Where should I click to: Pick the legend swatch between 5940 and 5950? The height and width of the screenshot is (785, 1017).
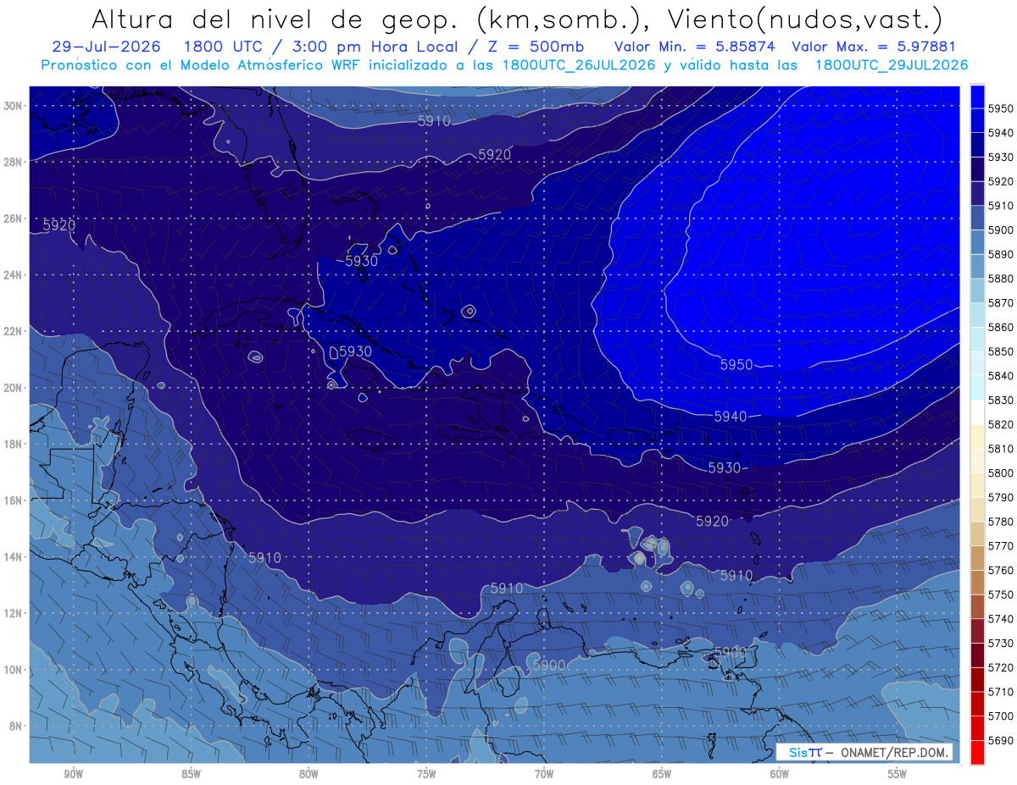[977, 120]
